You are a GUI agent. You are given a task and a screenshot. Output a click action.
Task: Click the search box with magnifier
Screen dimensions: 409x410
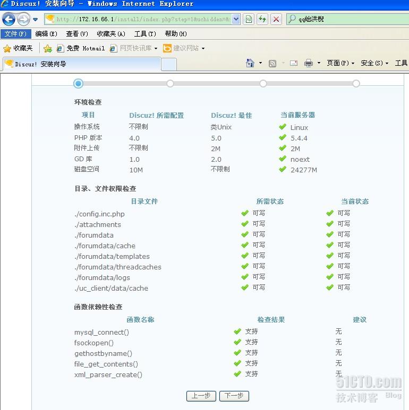[348, 19]
